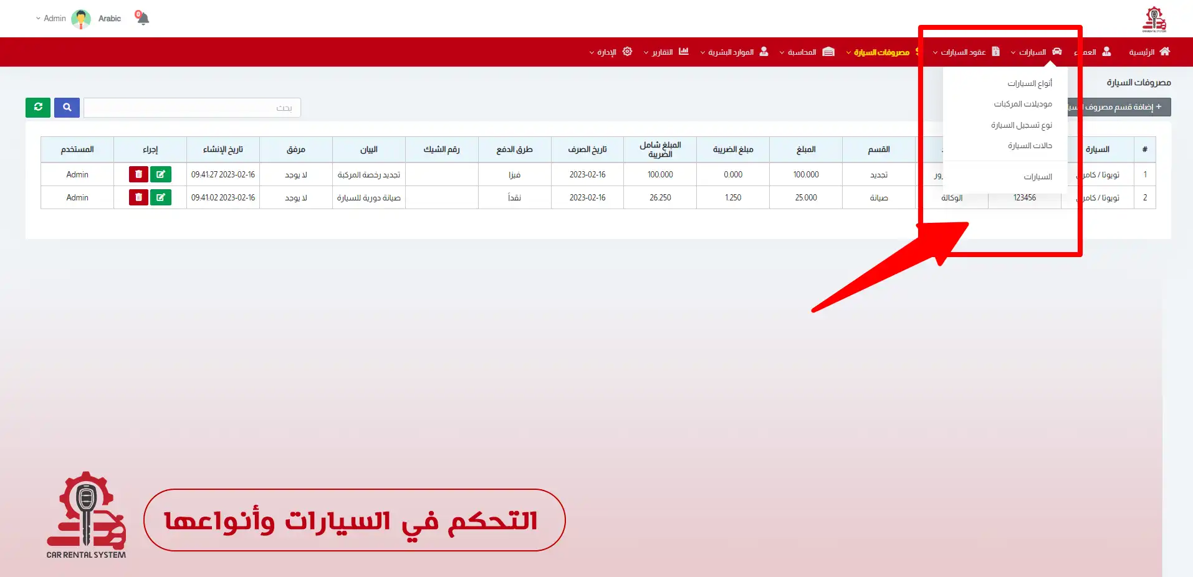Switch language via the Arabic link
1193x577 pixels.
[x=110, y=19]
